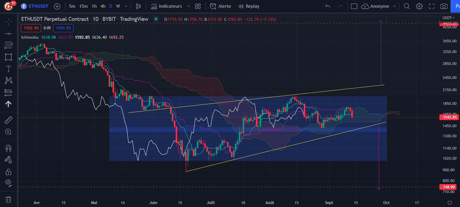Viewport: 460px width, 207px height.
Task: Hide all drawings with the eye icon
Action: click(x=9, y=183)
